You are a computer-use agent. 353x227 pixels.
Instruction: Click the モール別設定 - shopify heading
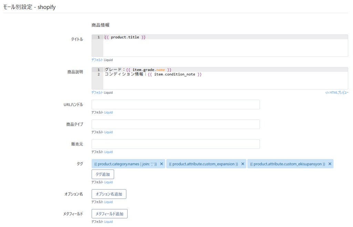click(x=29, y=7)
